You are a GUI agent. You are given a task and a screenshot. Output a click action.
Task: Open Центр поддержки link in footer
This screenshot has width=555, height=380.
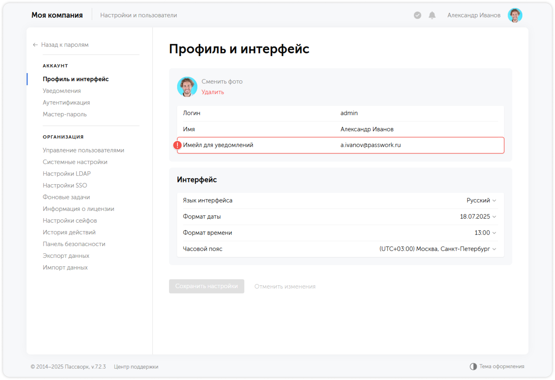pyautogui.click(x=136, y=366)
